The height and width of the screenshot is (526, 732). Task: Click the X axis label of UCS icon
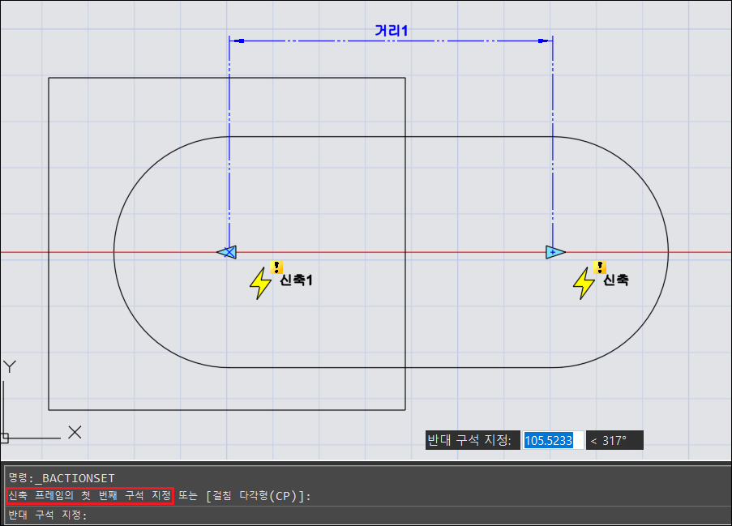pyautogui.click(x=75, y=432)
